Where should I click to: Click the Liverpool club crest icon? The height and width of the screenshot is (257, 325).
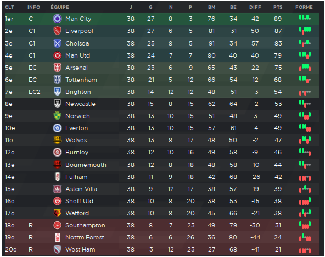tap(58, 31)
